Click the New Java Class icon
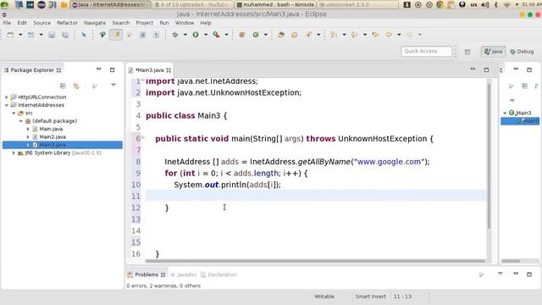The width and height of the screenshot is (542, 305). (x=256, y=35)
